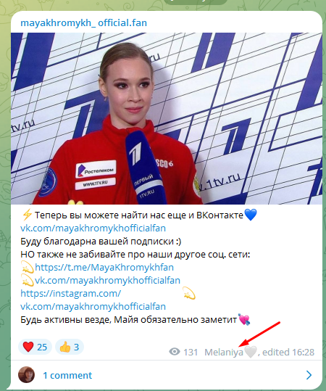Screen dimensions: 326x391
Task: Open the t.me/MayaKhromykhfan link
Action: pos(104,267)
